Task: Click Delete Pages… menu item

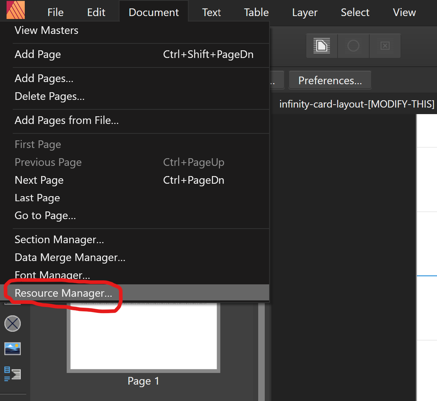Action: point(50,96)
